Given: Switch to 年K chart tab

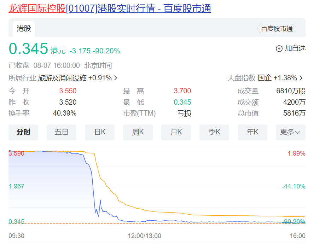Looking at the screenshot, I should pos(253,132).
